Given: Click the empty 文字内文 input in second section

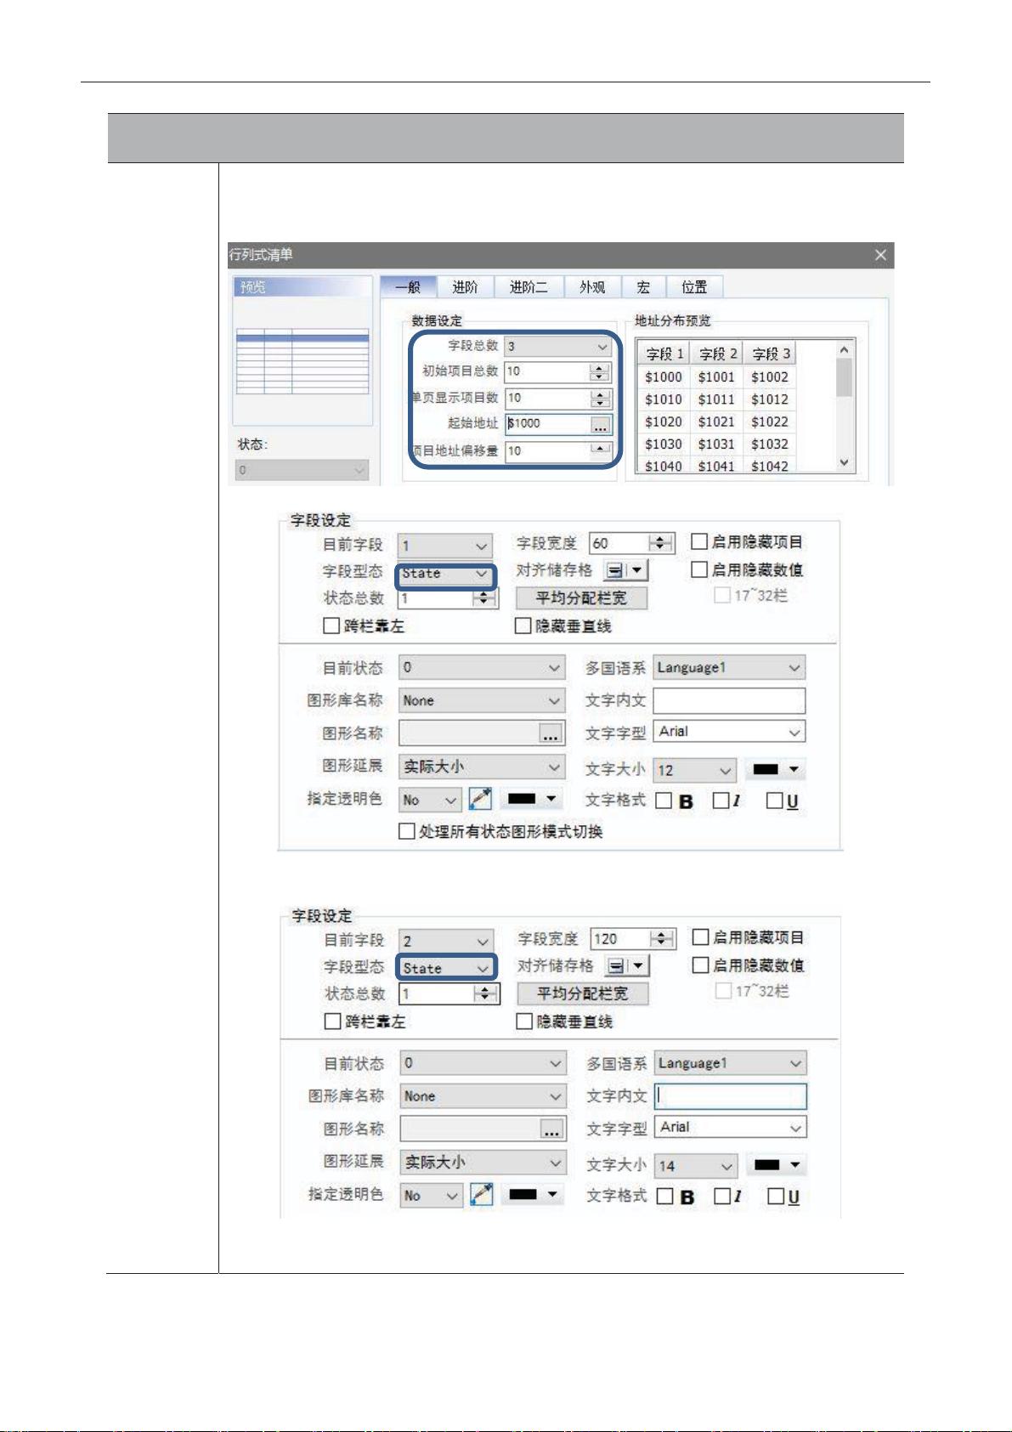Looking at the screenshot, I should pyautogui.click(x=731, y=1096).
